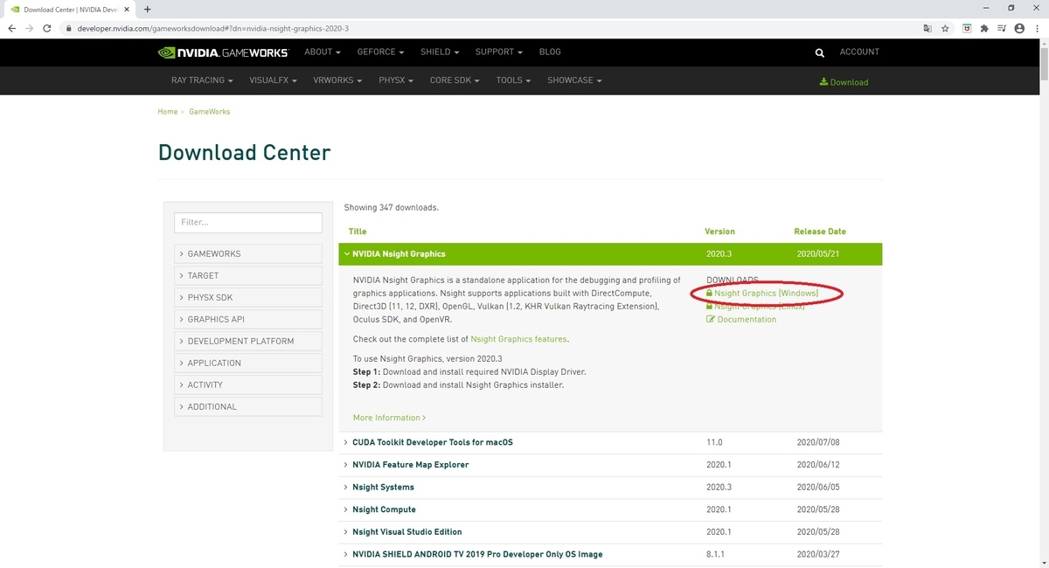The image size is (1049, 568).
Task: Go back using browser back arrow
Action: 11,28
